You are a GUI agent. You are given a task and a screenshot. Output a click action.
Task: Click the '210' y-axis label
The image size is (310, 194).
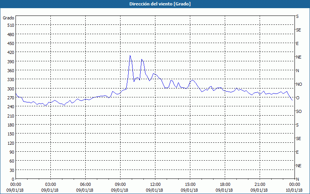(11, 116)
